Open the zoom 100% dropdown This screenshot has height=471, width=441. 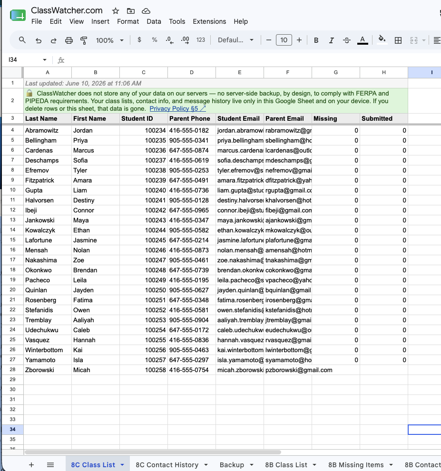click(110, 40)
